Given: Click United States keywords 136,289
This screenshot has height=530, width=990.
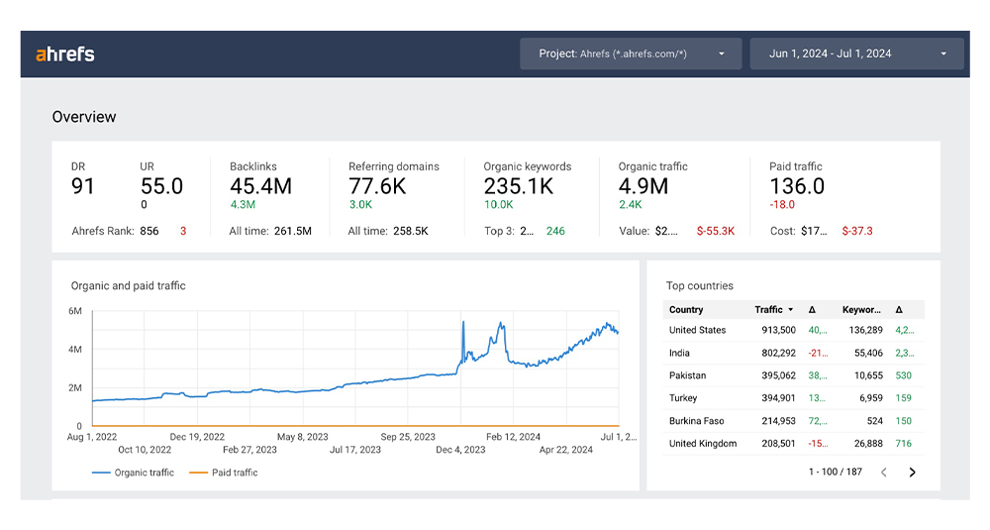Looking at the screenshot, I should (x=865, y=330).
